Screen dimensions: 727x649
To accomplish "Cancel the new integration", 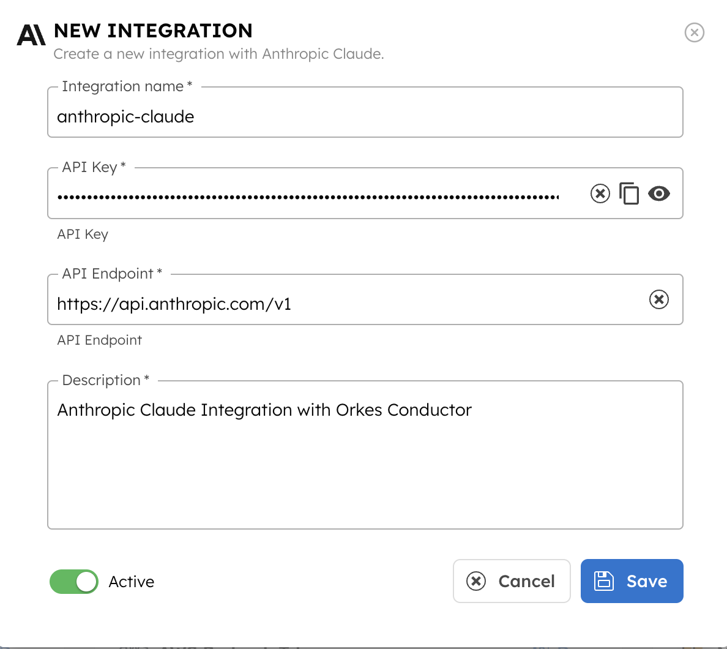I will pos(512,581).
